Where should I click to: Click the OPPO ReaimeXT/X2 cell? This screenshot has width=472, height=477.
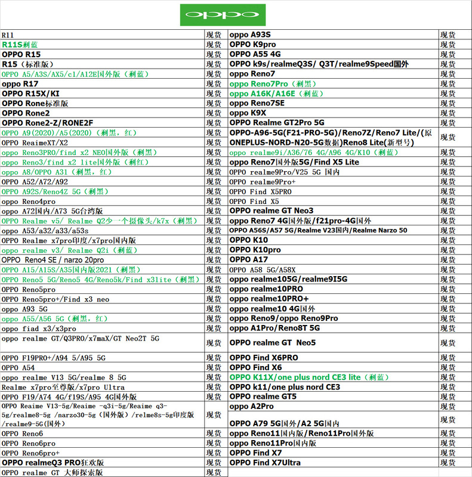102,143
